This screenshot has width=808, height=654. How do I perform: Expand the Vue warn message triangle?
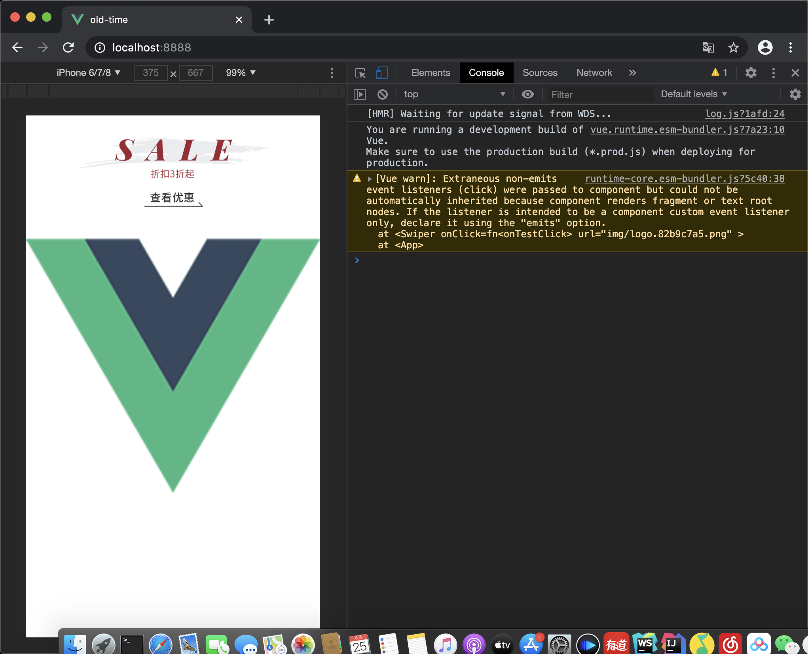370,179
